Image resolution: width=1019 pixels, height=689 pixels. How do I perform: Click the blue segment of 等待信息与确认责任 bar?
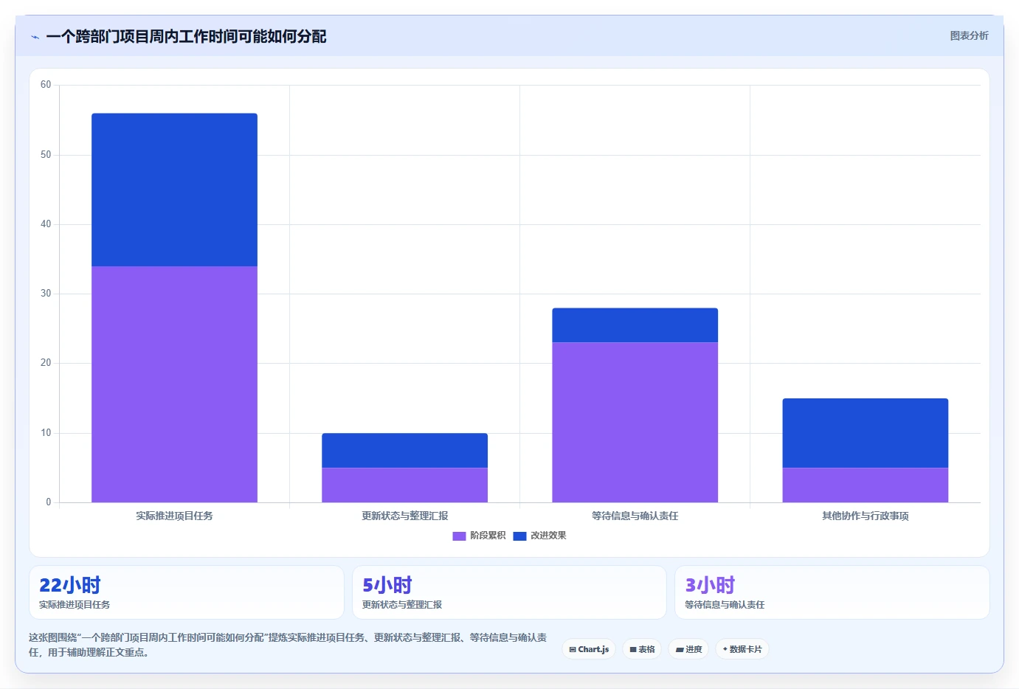pos(635,325)
